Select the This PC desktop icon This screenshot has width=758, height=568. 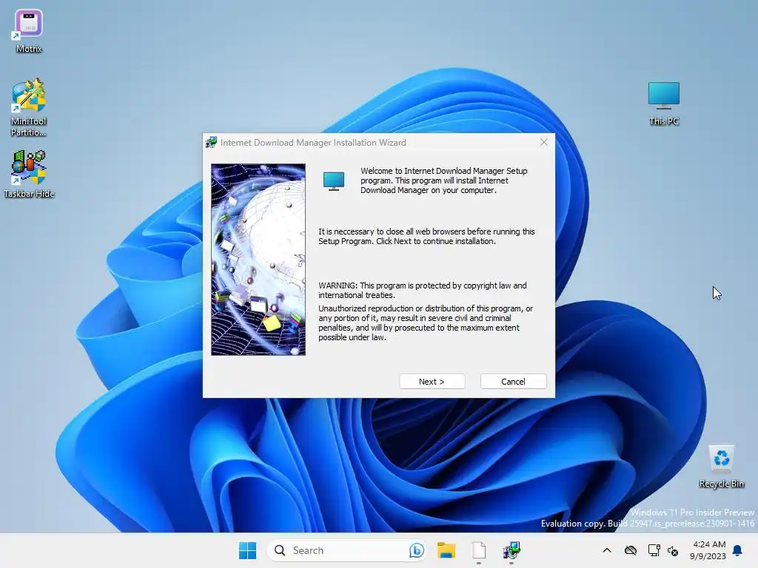pos(664,104)
